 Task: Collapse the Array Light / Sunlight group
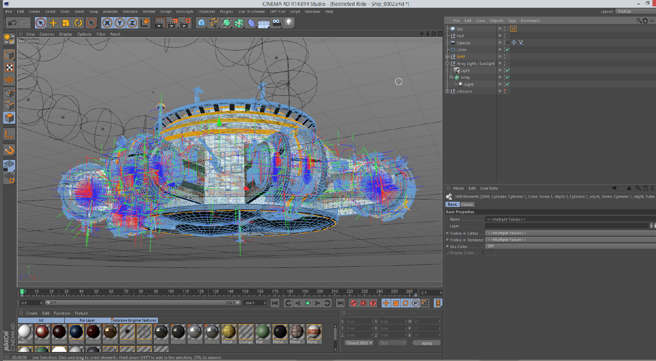[447, 64]
